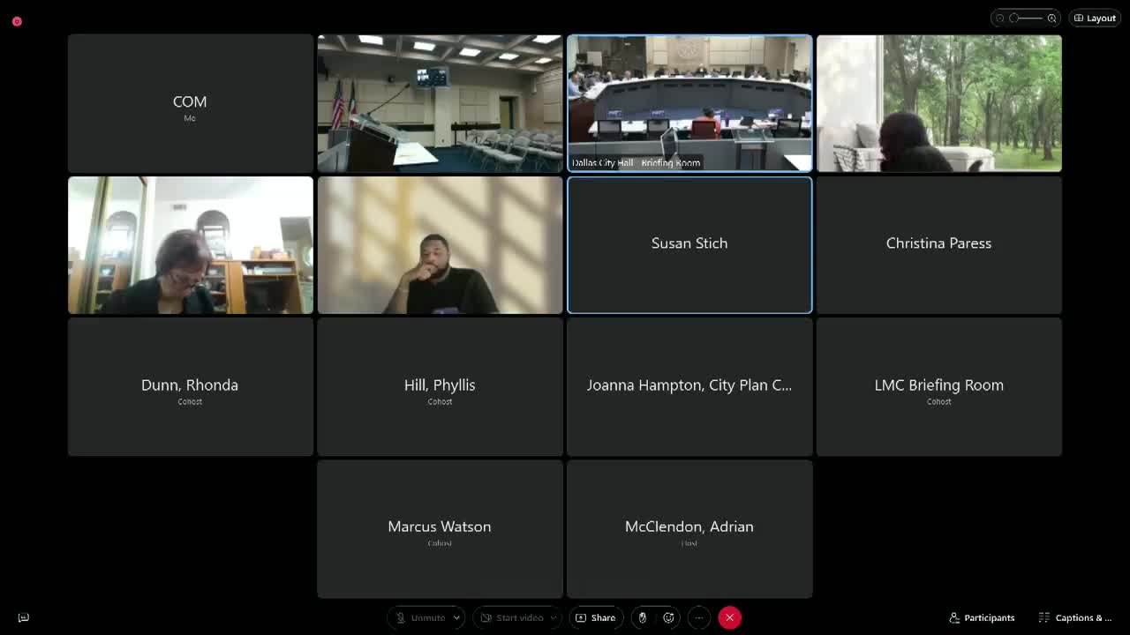Select the Dallas City Hall Briefing Room video
The height and width of the screenshot is (635, 1130).
(689, 103)
